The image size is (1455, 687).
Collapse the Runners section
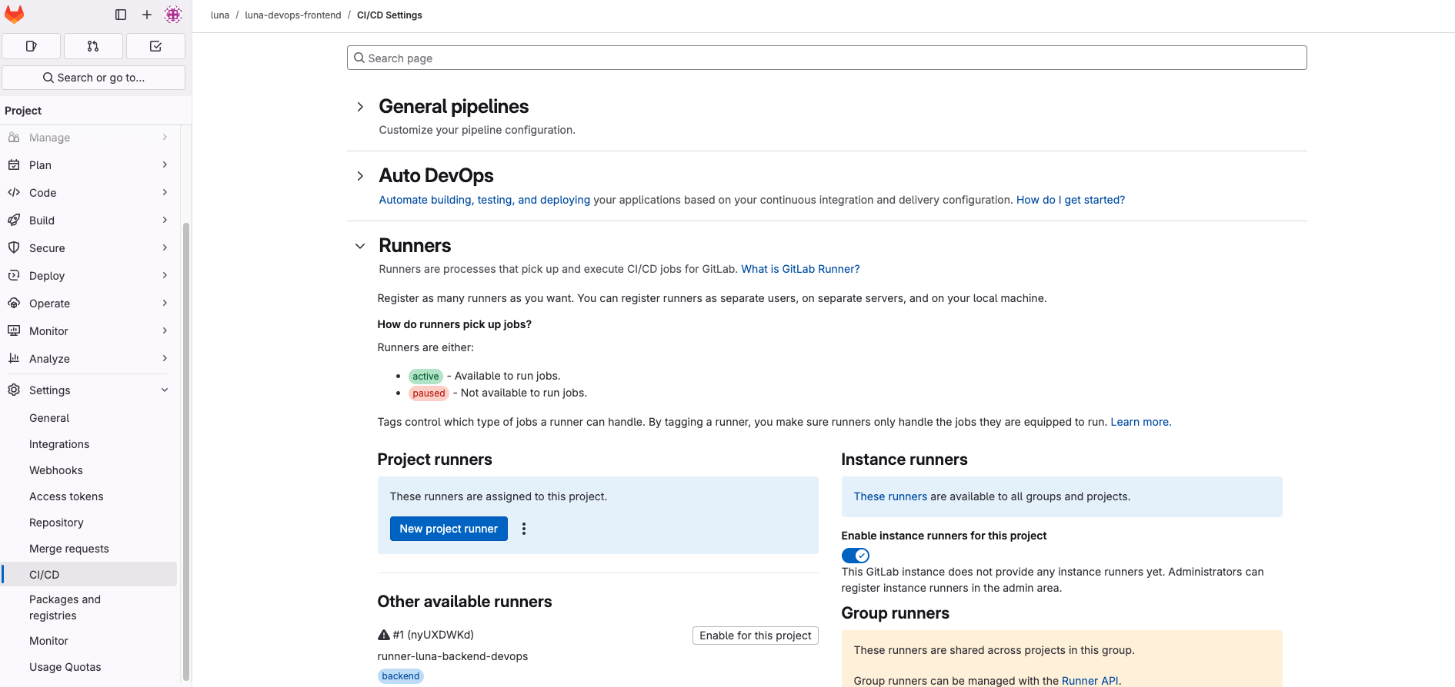pyautogui.click(x=360, y=246)
